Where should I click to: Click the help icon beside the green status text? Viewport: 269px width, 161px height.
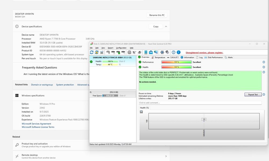[x=264, y=72]
